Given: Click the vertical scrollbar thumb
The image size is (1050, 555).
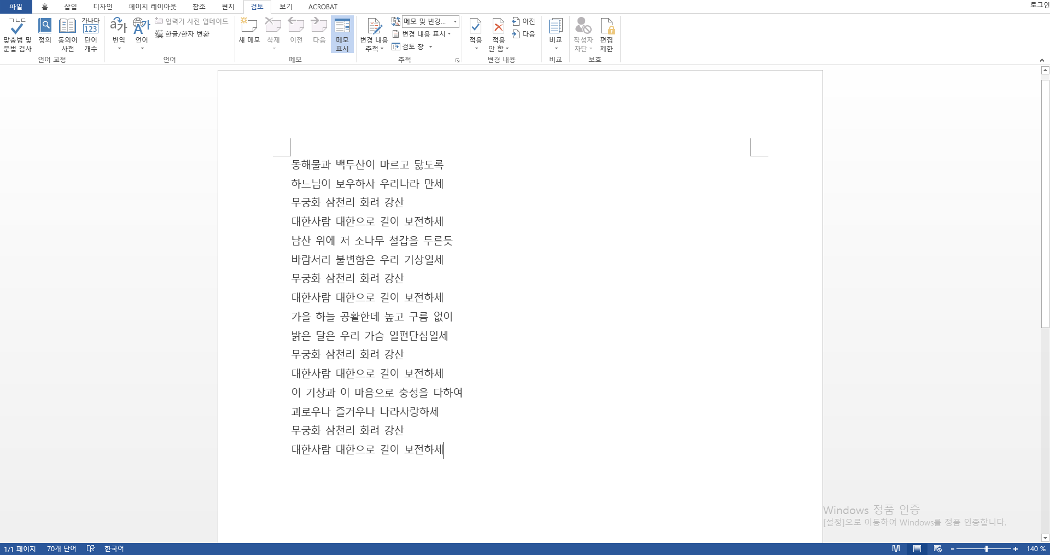Looking at the screenshot, I should coord(1045,204).
